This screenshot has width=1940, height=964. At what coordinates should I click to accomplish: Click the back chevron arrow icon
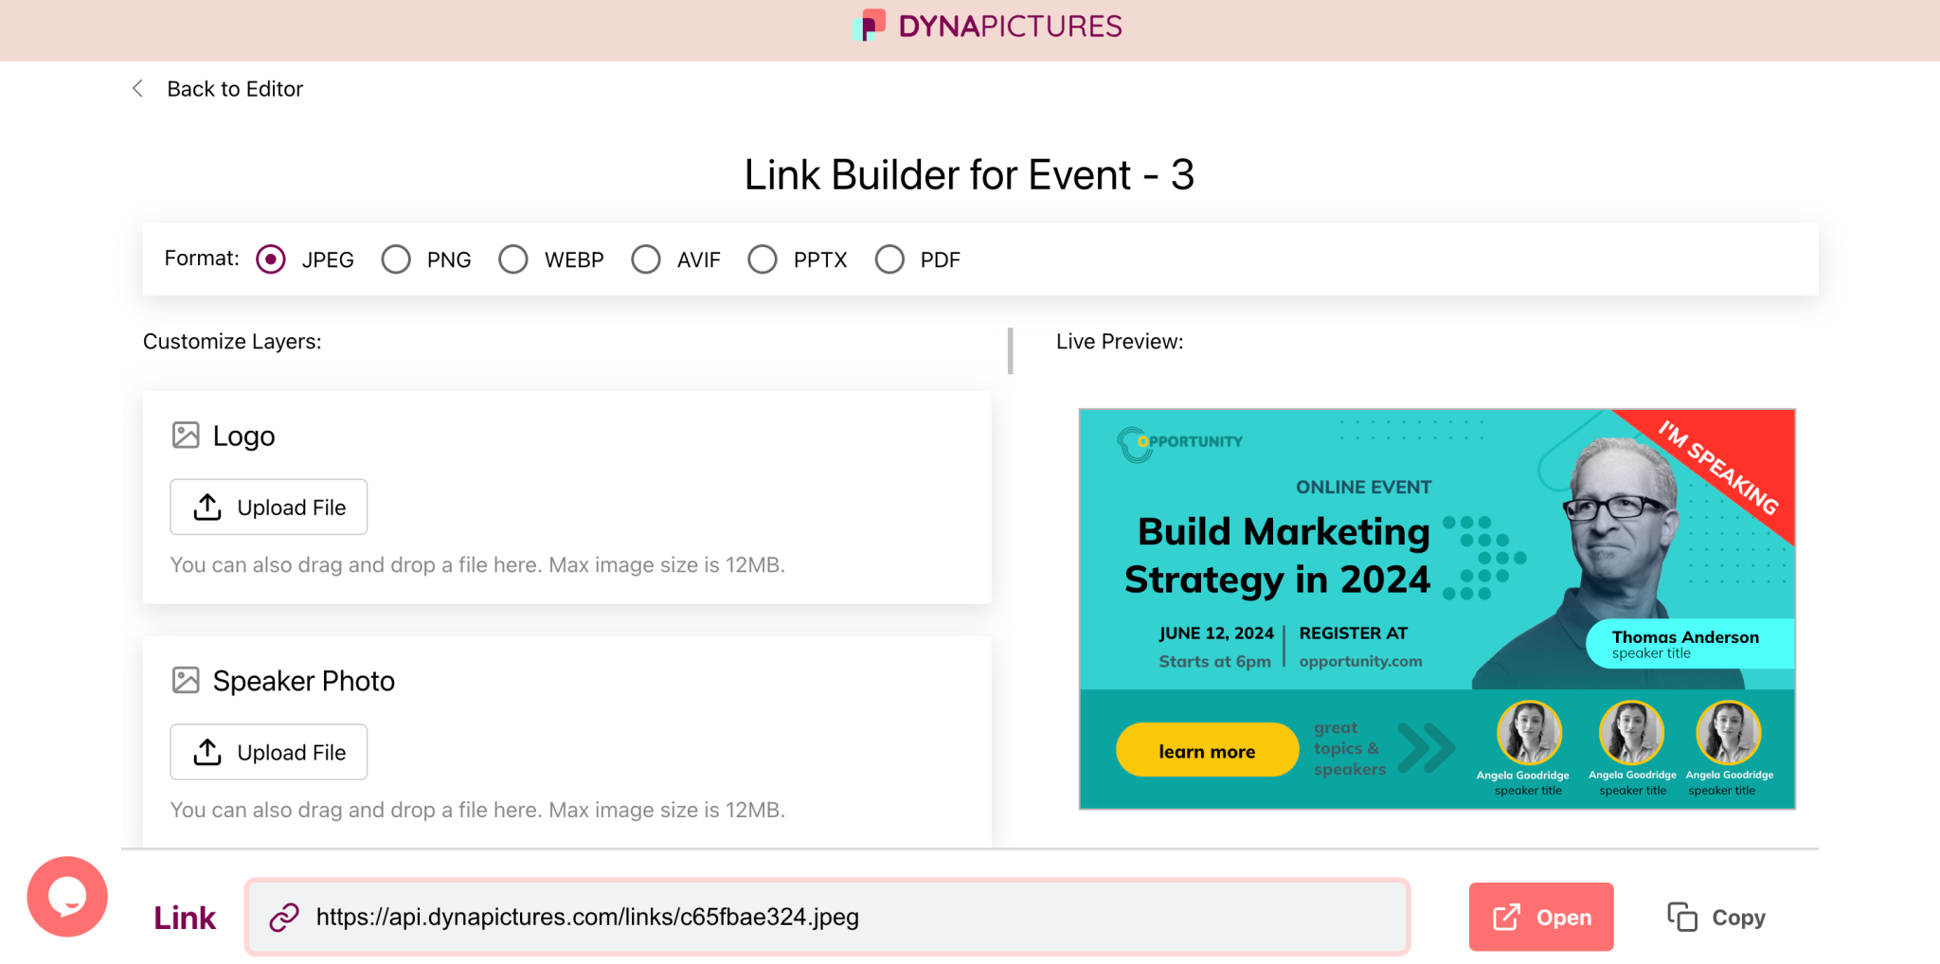[x=137, y=88]
